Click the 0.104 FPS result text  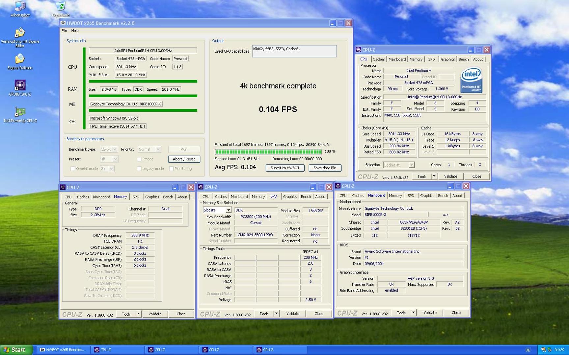[x=278, y=109]
